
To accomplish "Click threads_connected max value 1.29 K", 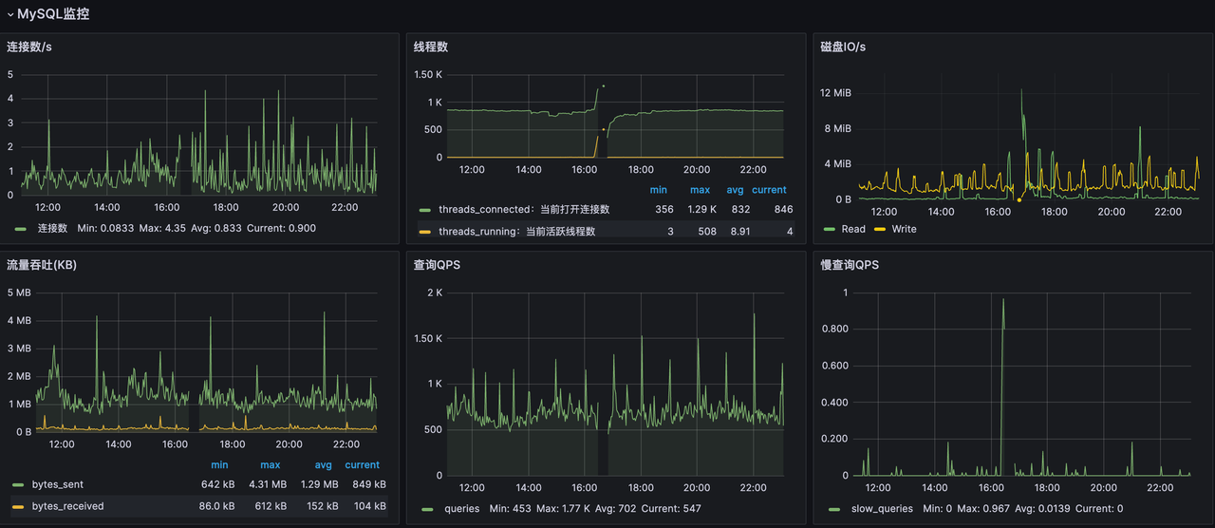I will tap(702, 209).
